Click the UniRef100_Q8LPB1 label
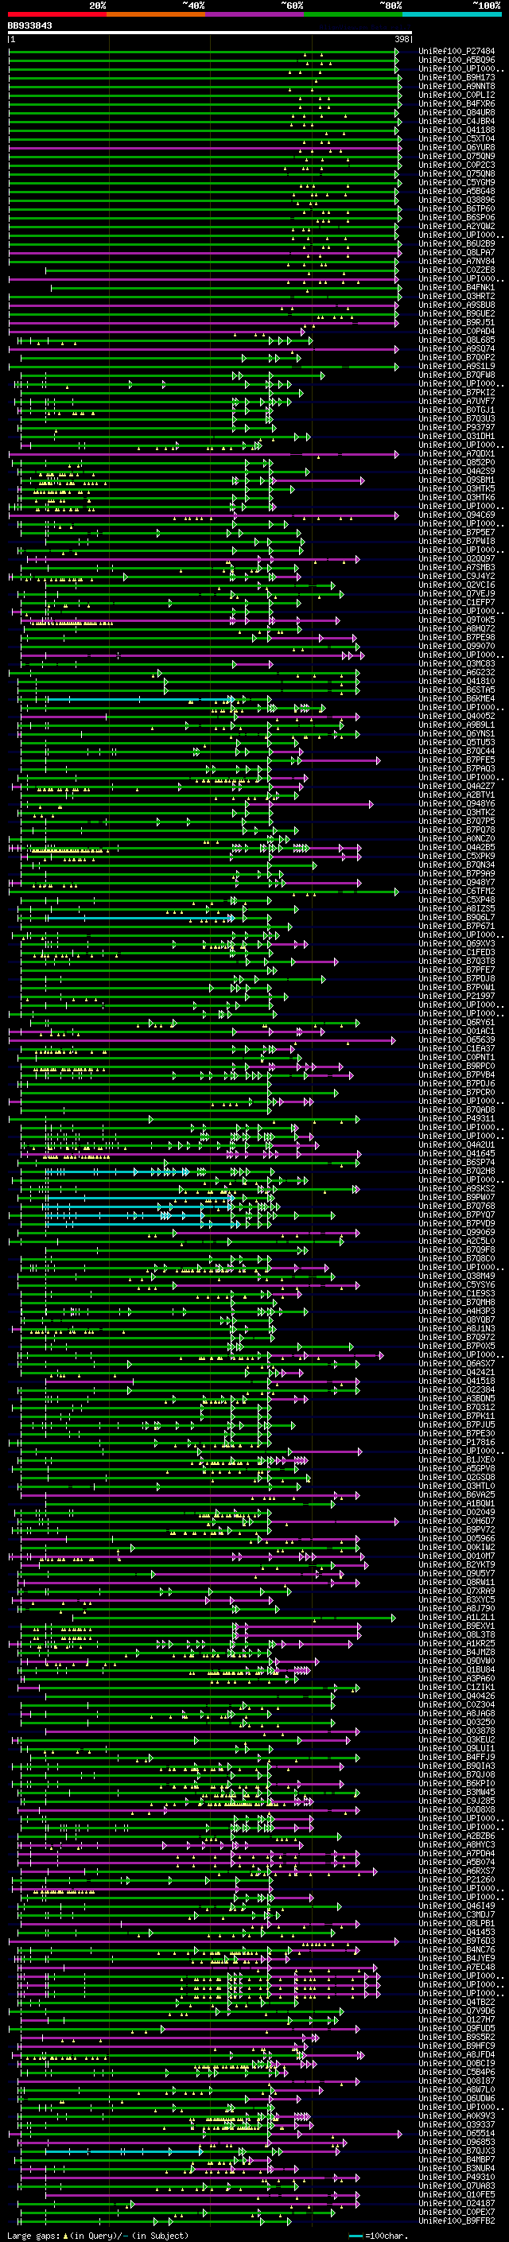Screen dimensions: 509x2242 click(456, 1922)
